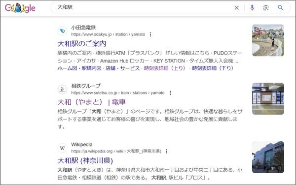Click the Wikipedia site name text
The image size is (296, 185).
pyautogui.click(x=82, y=145)
